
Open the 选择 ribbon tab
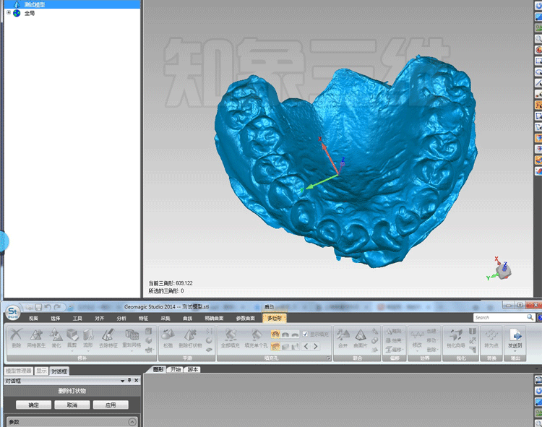pos(56,318)
